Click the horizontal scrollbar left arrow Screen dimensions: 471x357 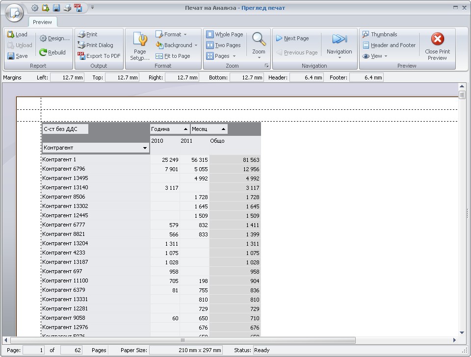pos(6,340)
